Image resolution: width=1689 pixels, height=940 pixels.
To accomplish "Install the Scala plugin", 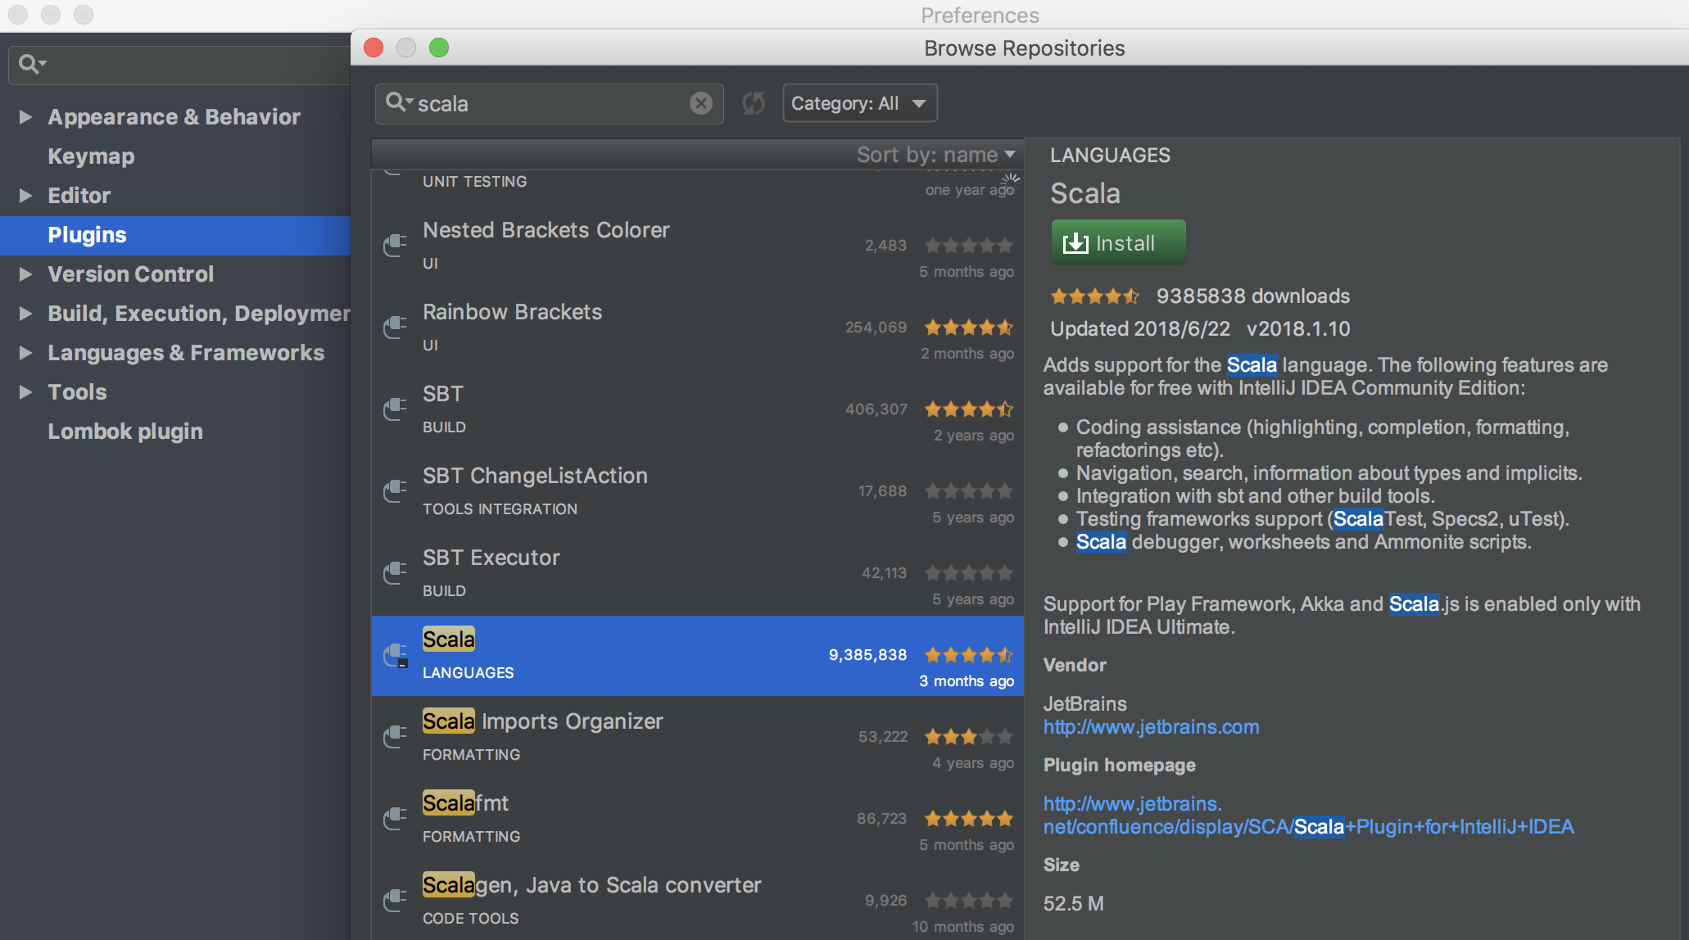I will (1118, 242).
